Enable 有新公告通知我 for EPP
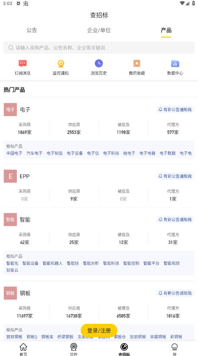 click(175, 176)
